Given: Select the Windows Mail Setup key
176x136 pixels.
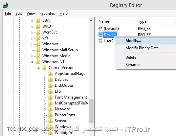Looking at the screenshot, I should [x=60, y=50].
